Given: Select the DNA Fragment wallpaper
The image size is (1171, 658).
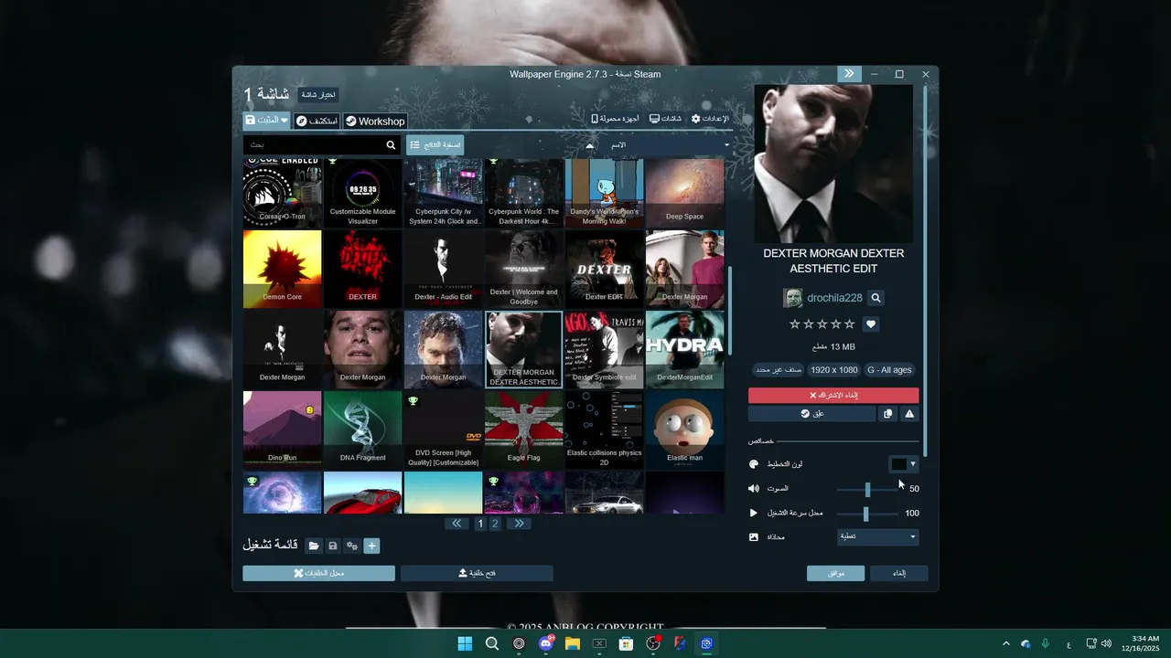Looking at the screenshot, I should (363, 430).
